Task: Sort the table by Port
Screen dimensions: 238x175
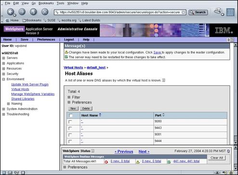Action: [163, 115]
